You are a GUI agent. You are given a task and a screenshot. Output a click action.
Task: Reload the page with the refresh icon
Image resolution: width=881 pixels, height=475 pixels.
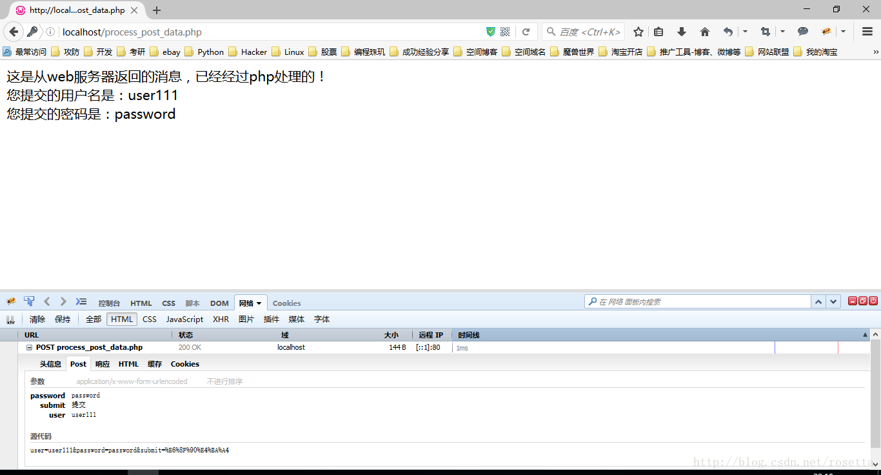point(526,32)
